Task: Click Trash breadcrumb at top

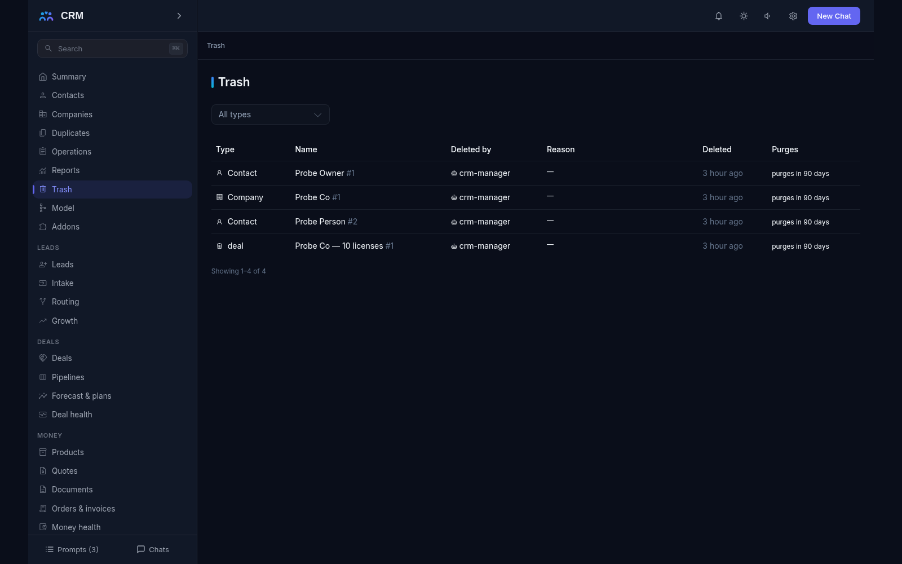Action: (216, 46)
